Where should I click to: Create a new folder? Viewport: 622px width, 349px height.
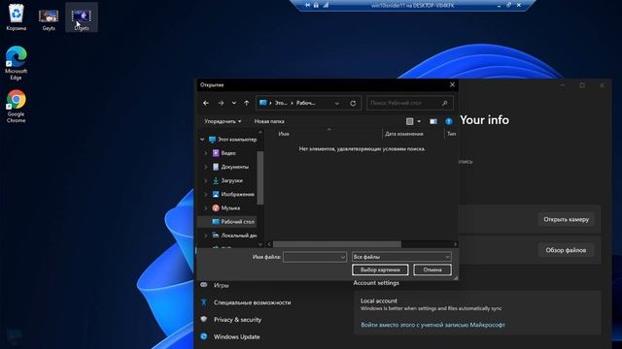click(x=269, y=121)
